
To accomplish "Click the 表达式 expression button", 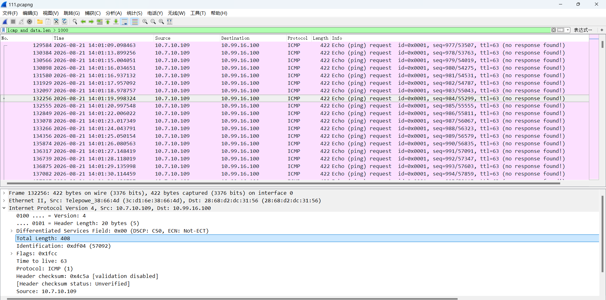I will click(583, 30).
